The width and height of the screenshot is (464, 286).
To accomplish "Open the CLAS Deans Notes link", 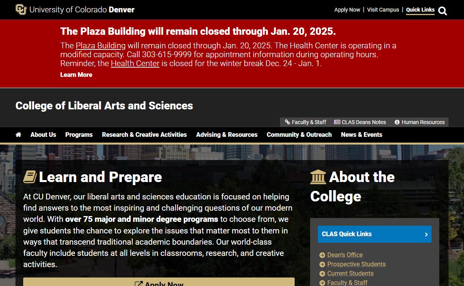I will pyautogui.click(x=360, y=122).
